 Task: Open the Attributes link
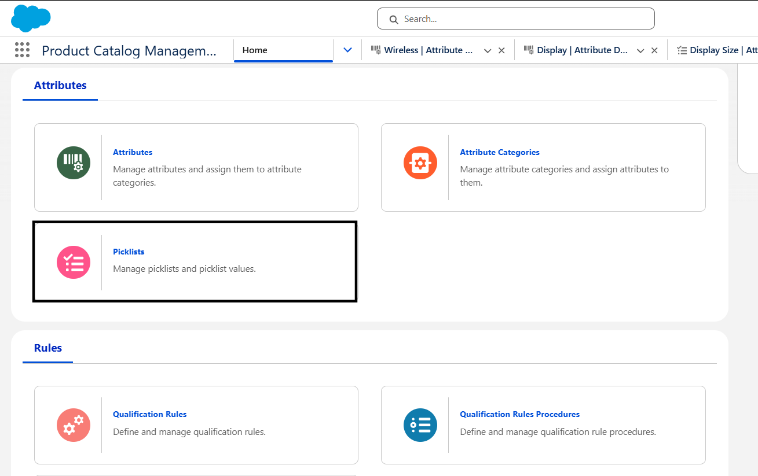tap(133, 152)
